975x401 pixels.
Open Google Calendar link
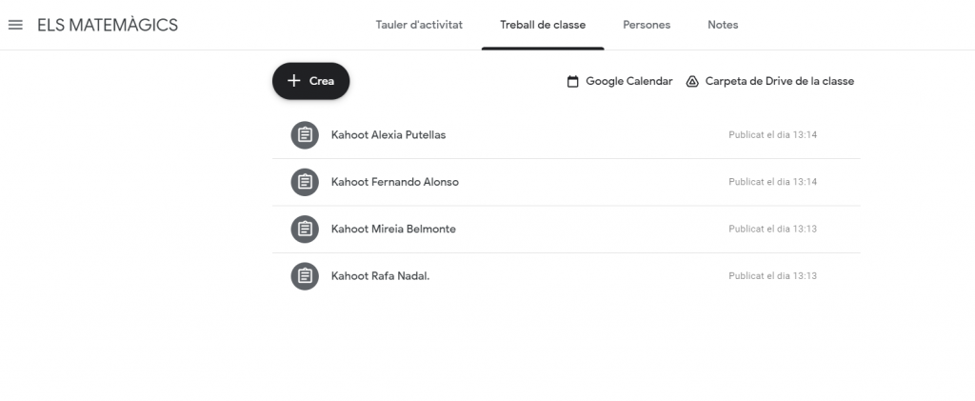(x=628, y=82)
